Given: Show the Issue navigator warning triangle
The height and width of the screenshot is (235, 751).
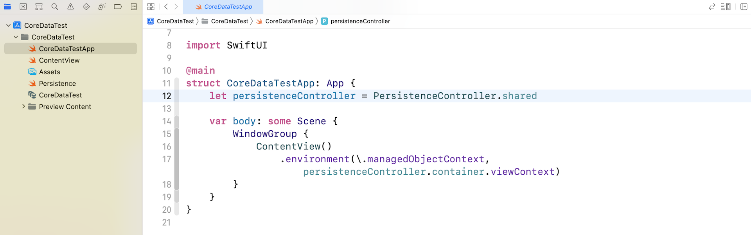Looking at the screenshot, I should pos(71,7).
